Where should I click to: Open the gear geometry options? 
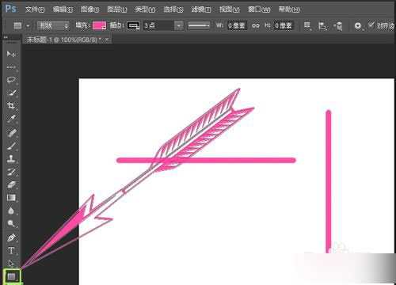click(358, 25)
